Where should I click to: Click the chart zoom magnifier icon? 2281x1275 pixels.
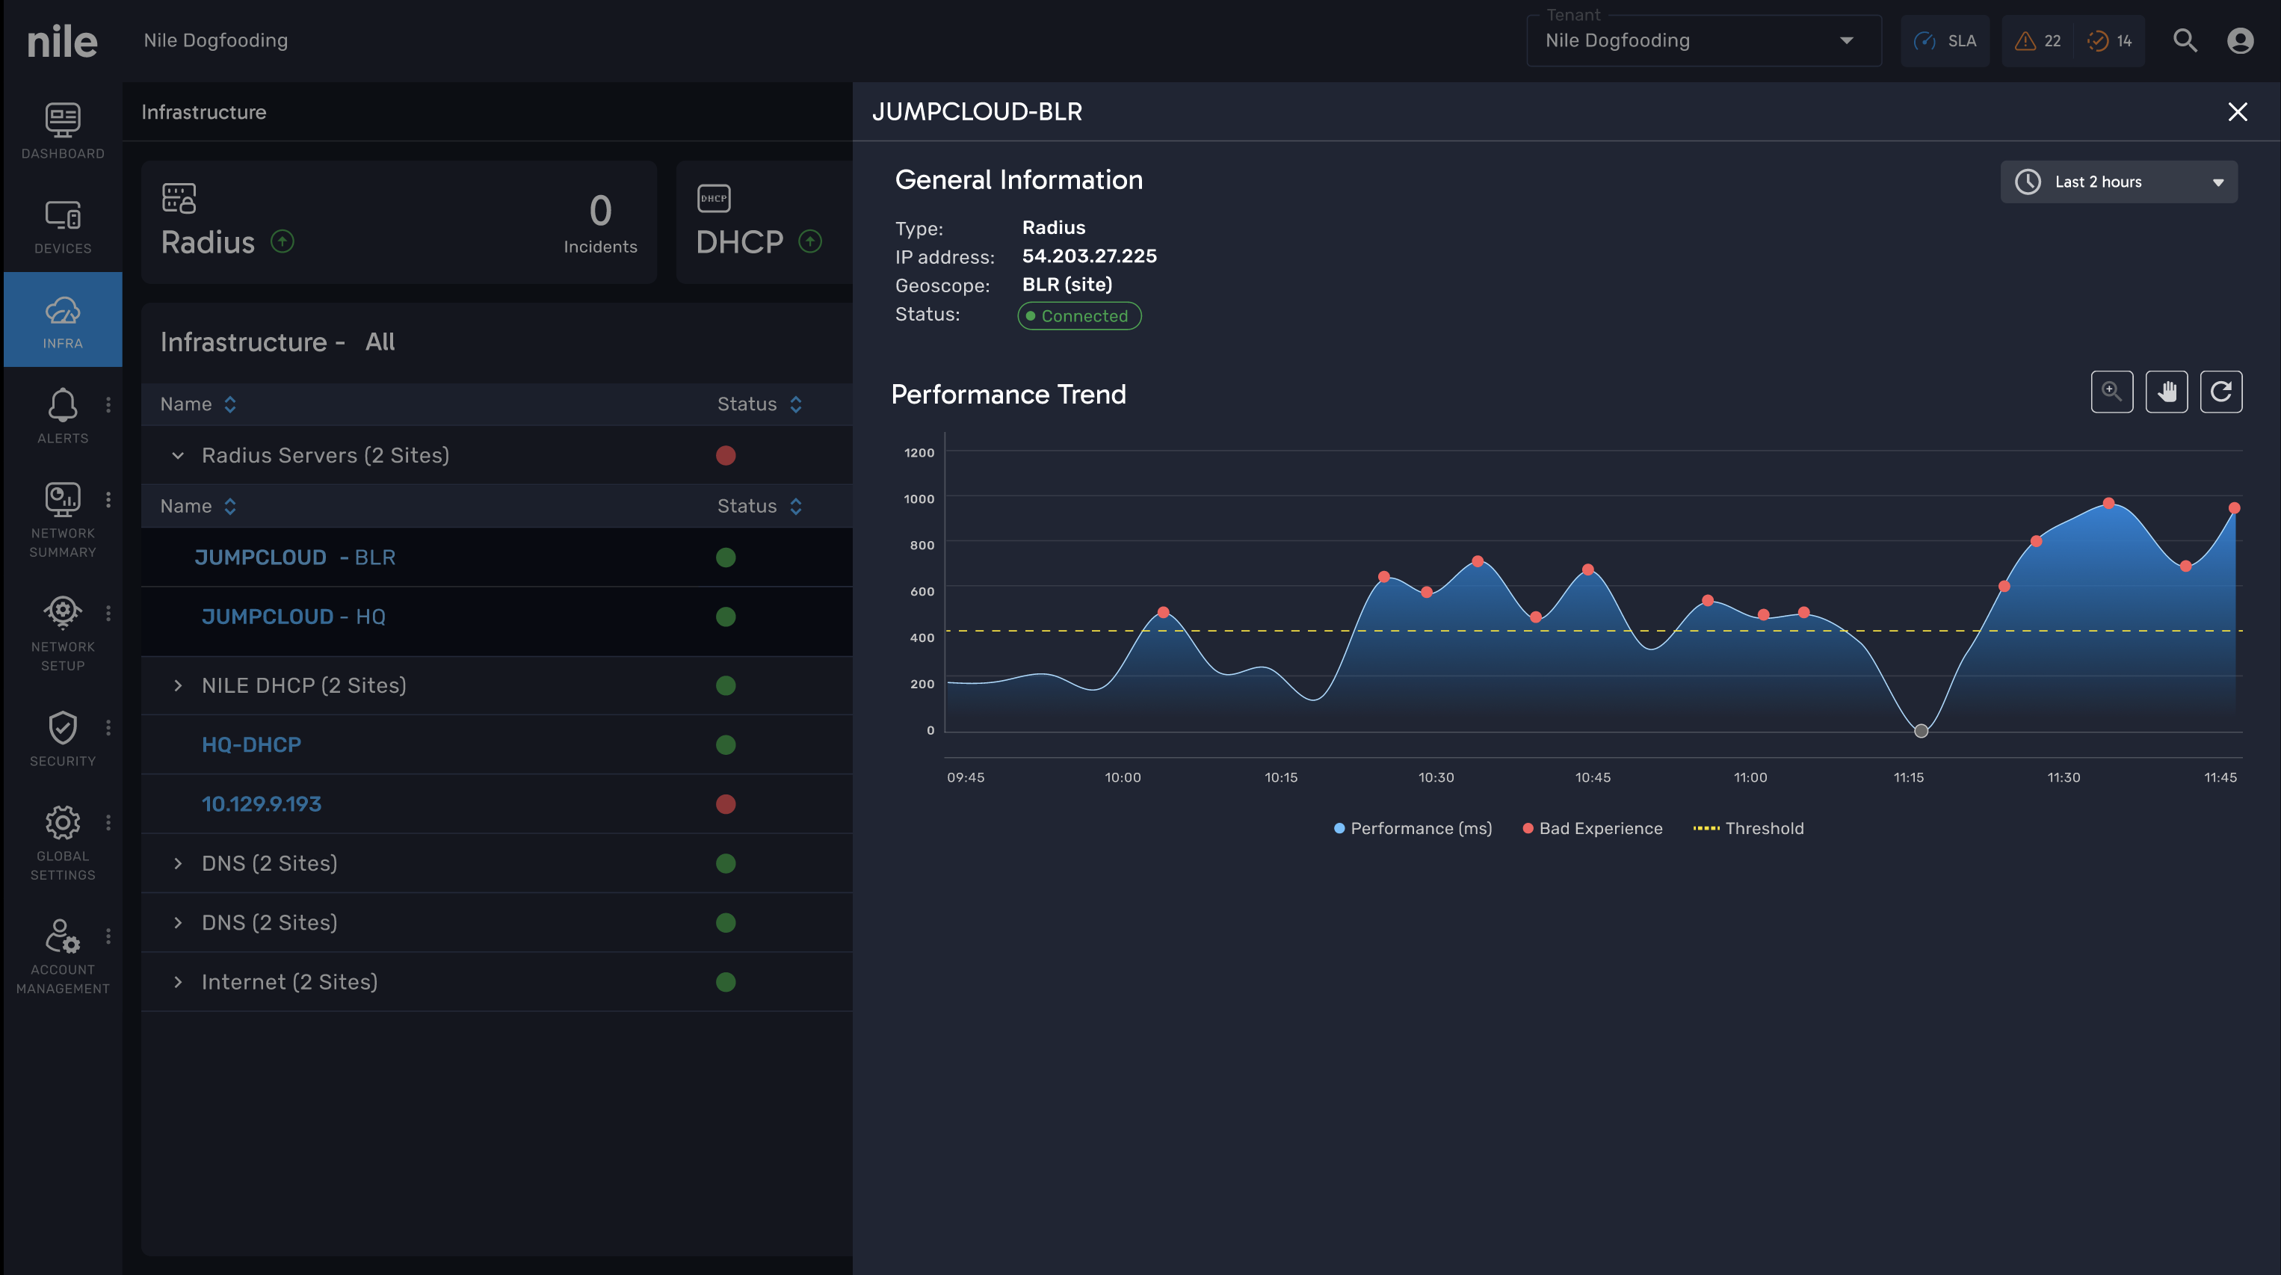coord(2112,392)
